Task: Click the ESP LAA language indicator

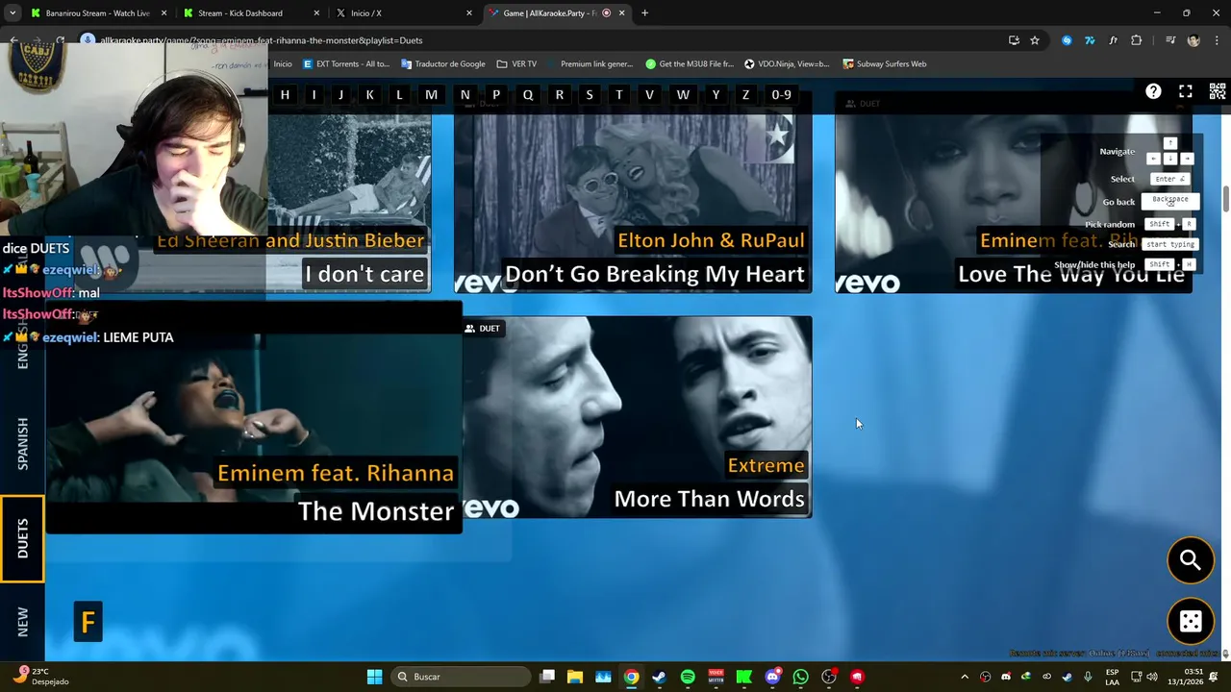Action: click(x=1112, y=677)
